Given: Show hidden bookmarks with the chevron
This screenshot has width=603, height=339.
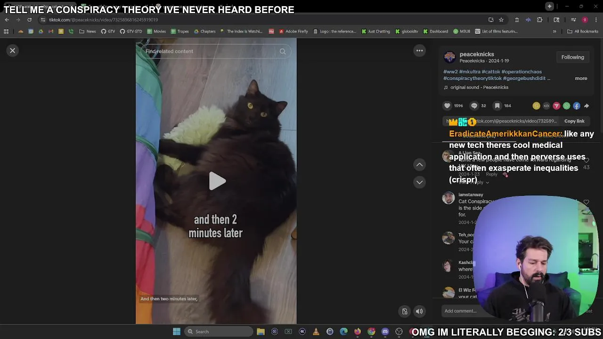Looking at the screenshot, I should (x=554, y=32).
